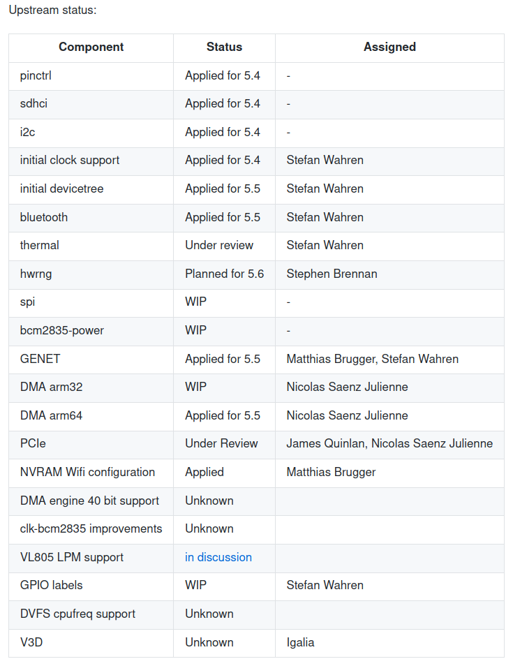The image size is (513, 666).
Task: Click the Stephen Brennan assignee cell
Action: [332, 274]
